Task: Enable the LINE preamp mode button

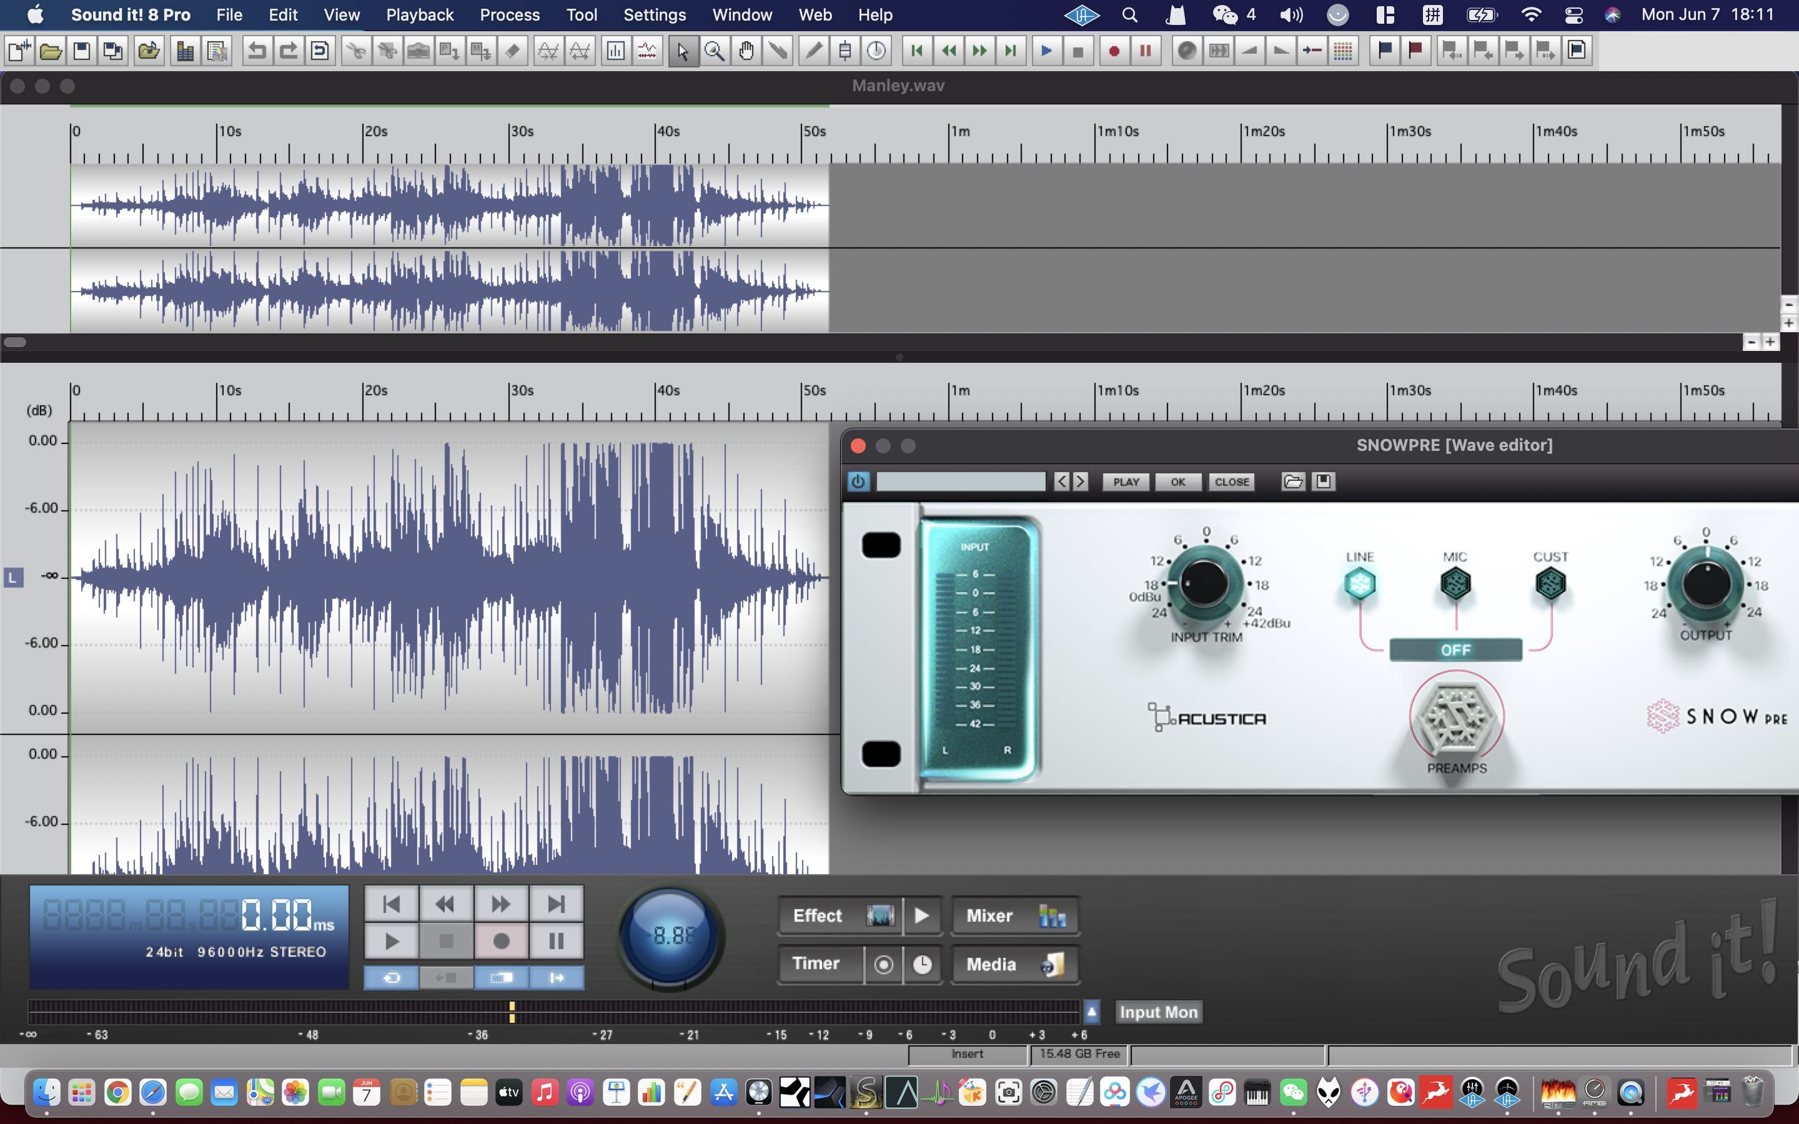Action: click(x=1360, y=584)
